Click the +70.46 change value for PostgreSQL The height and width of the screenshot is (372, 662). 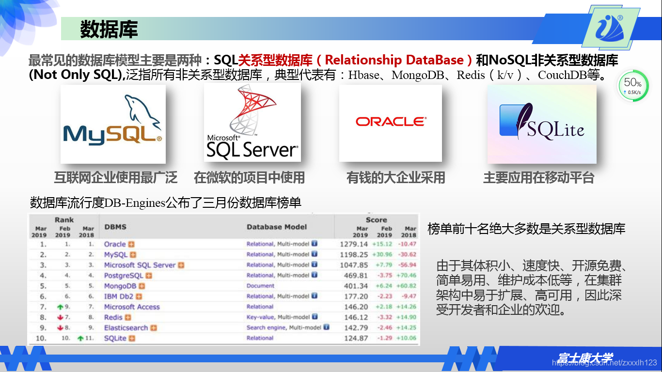click(x=406, y=276)
